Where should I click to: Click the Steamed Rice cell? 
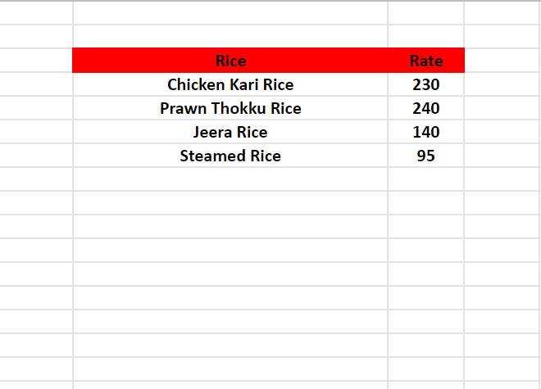pos(230,156)
